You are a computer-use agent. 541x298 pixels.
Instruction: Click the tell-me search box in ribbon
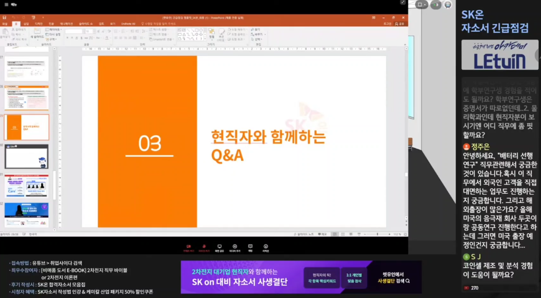coord(158,24)
